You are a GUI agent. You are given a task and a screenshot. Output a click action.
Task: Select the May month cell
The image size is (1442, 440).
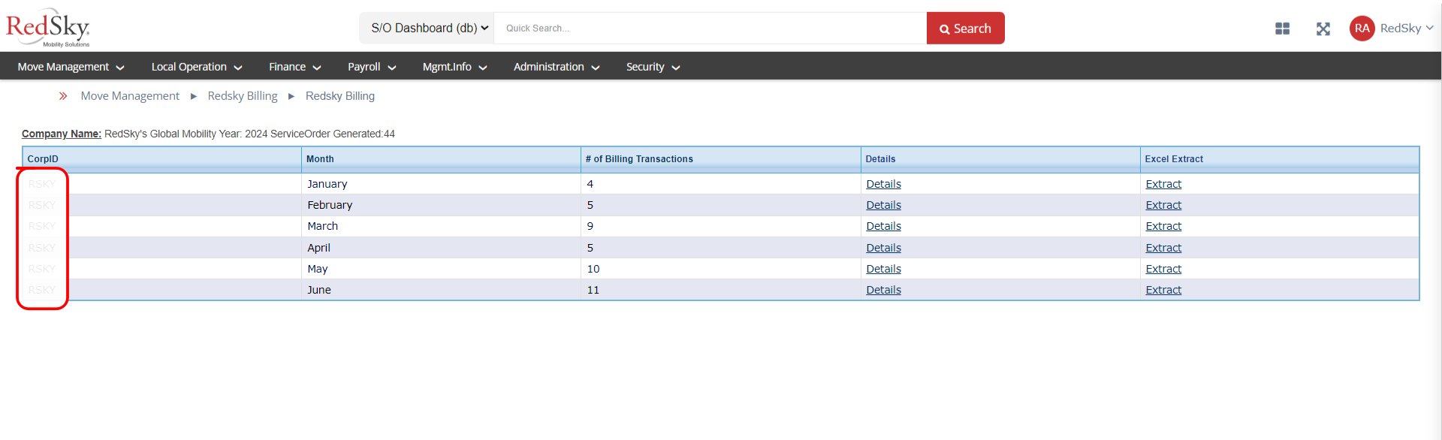[441, 269]
